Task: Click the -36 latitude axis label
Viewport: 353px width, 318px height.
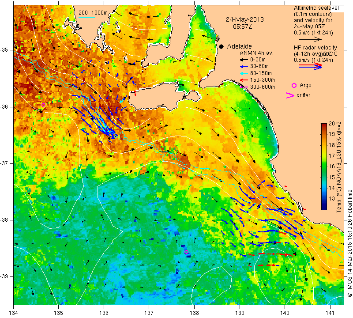Action: (4, 107)
